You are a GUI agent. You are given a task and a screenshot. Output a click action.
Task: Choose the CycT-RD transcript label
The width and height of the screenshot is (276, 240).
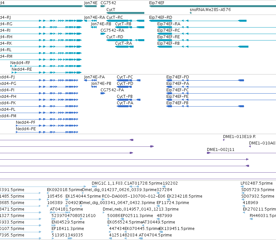(115, 37)
